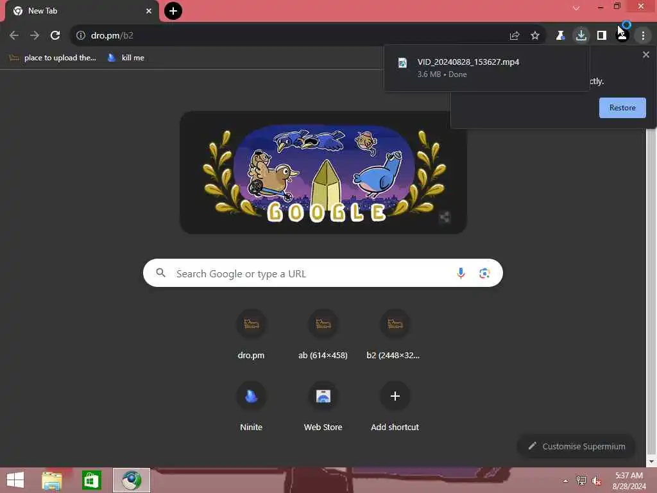Share this page icon in address bar

[x=515, y=36]
